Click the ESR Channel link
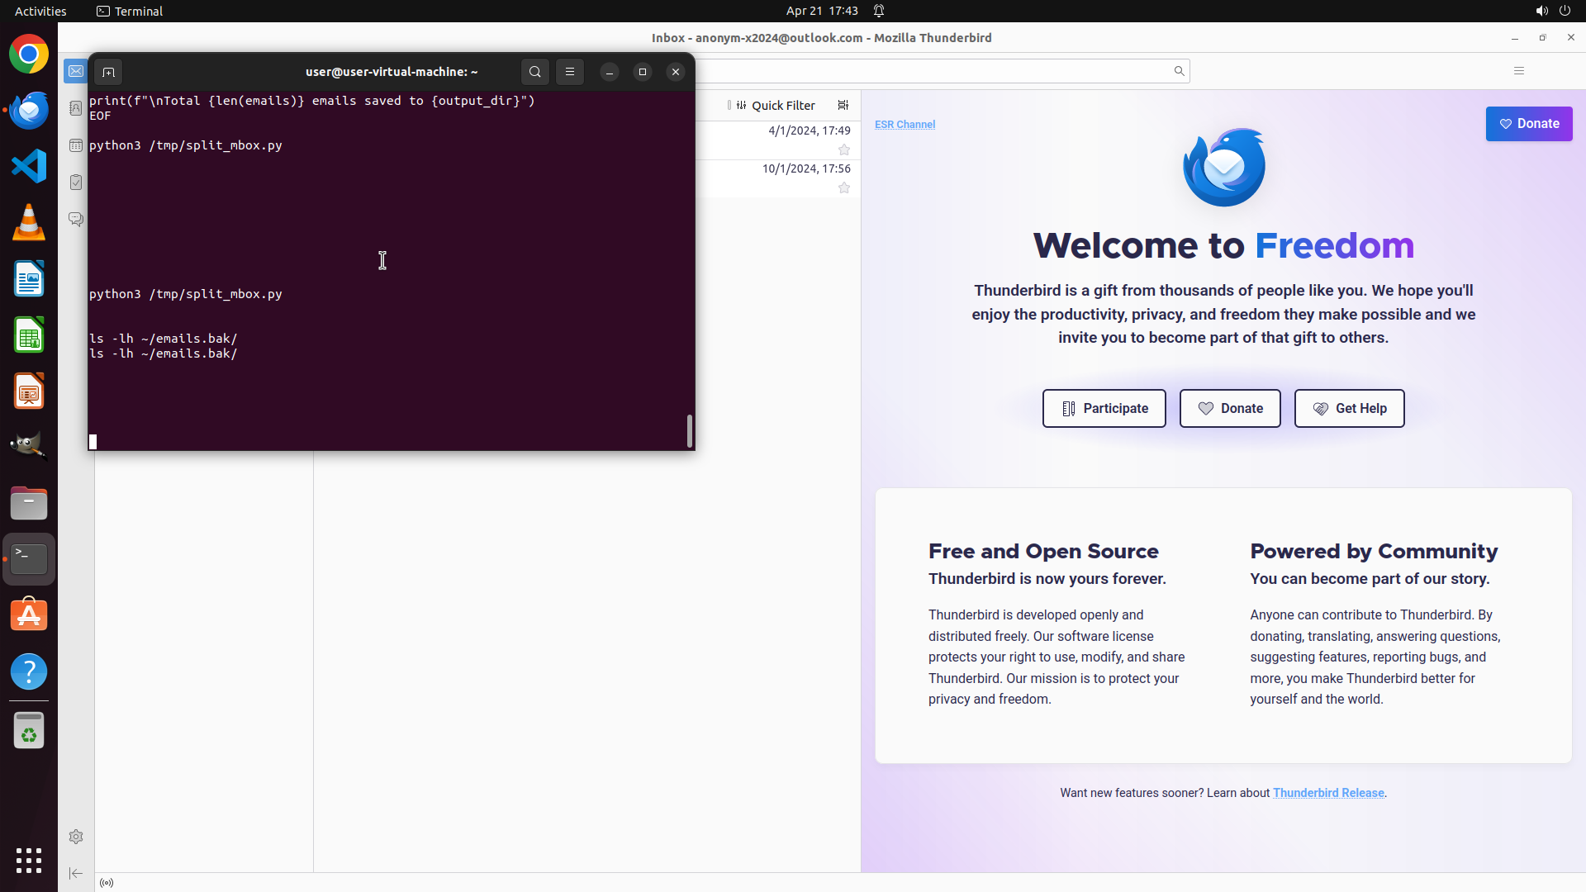This screenshot has width=1586, height=892. click(x=905, y=125)
